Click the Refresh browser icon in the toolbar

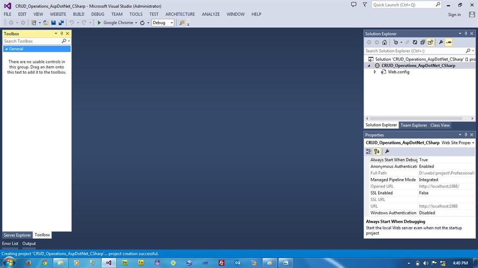click(142, 23)
